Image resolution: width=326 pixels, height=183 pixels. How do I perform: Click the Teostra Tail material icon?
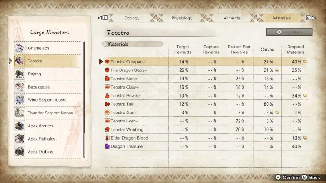[x=107, y=104]
